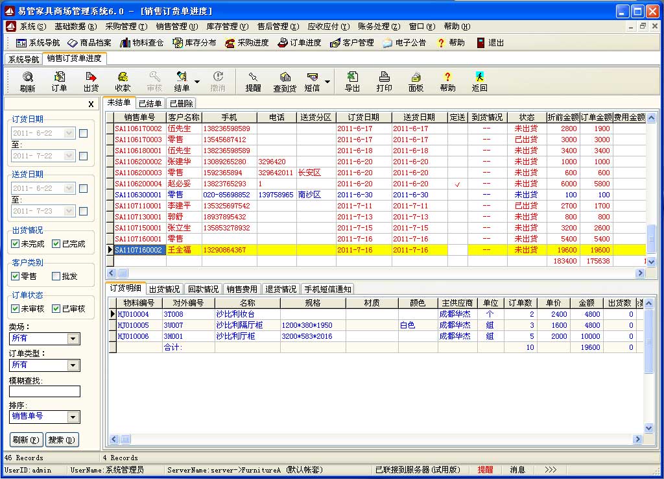This screenshot has width=664, height=479.
Task: Click the 打印 print icon
Action: pyautogui.click(x=384, y=81)
